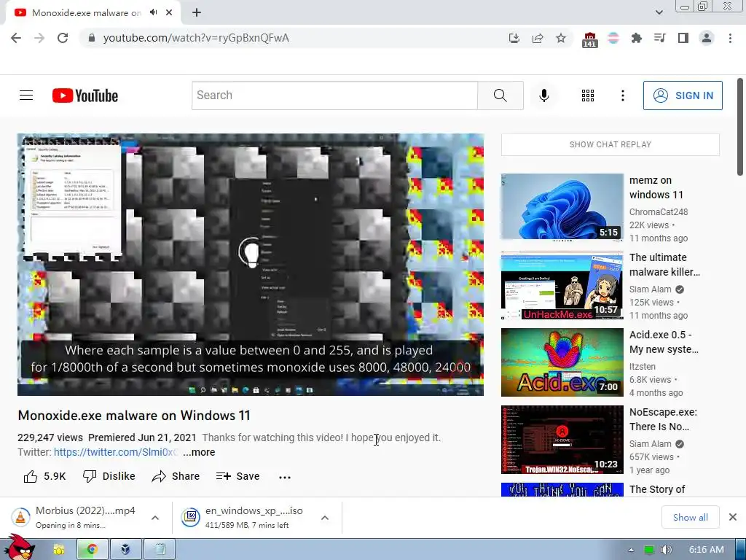Open the red extension showing 141
The image size is (746, 560).
[589, 39]
